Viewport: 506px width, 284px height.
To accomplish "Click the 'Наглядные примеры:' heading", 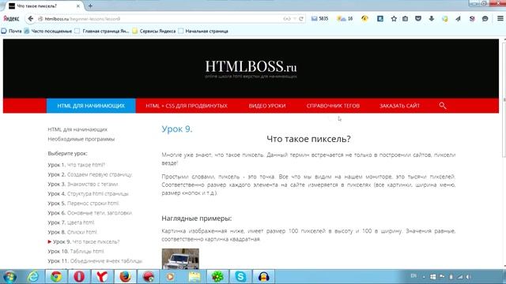I will click(x=197, y=219).
